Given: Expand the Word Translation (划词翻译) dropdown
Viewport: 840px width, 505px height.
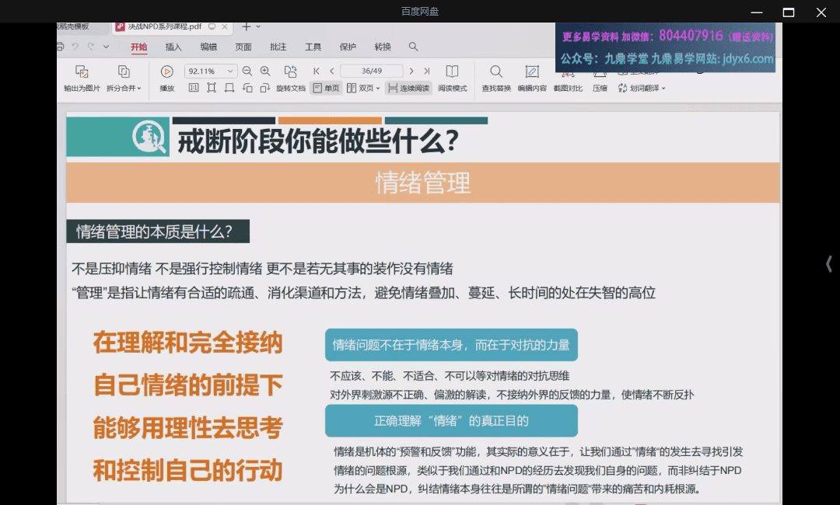Looking at the screenshot, I should coord(663,89).
